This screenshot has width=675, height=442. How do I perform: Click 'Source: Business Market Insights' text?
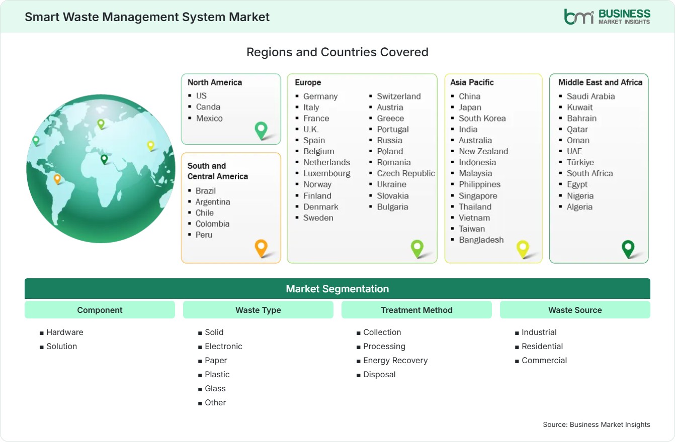click(x=597, y=424)
